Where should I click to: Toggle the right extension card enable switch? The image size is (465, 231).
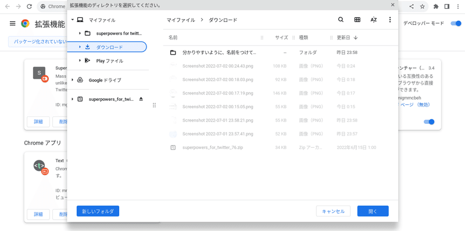[429, 122]
